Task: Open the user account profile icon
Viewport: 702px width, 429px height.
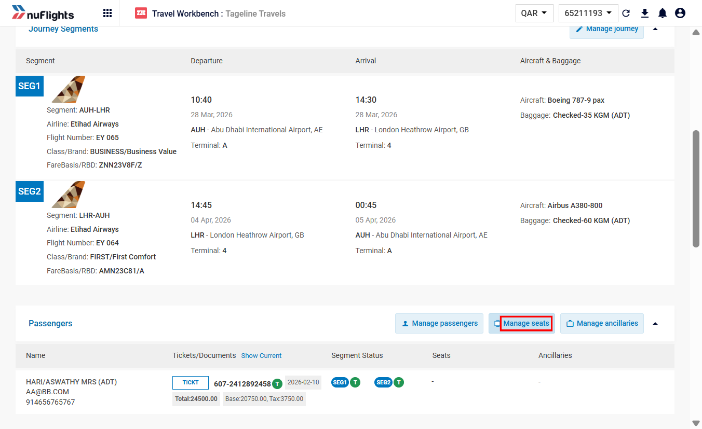Action: [x=680, y=13]
